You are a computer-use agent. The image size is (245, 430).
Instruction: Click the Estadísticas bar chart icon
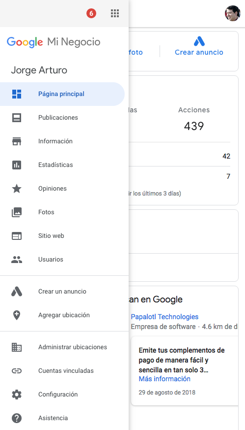17,165
